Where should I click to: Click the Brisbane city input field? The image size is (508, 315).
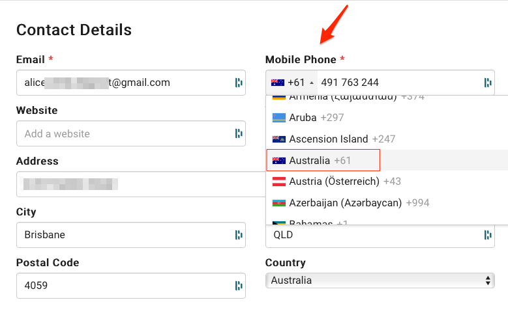point(131,235)
